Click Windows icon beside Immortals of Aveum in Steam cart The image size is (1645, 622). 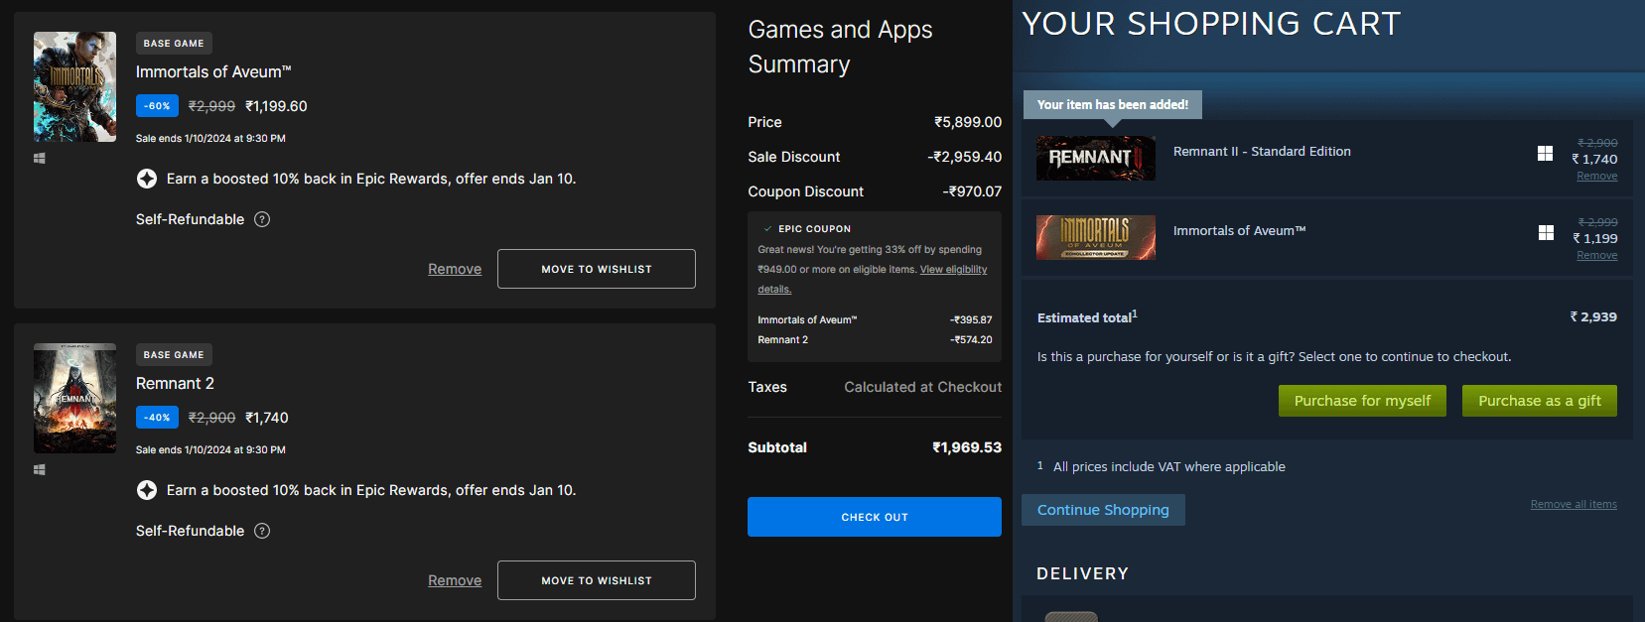pyautogui.click(x=1546, y=232)
